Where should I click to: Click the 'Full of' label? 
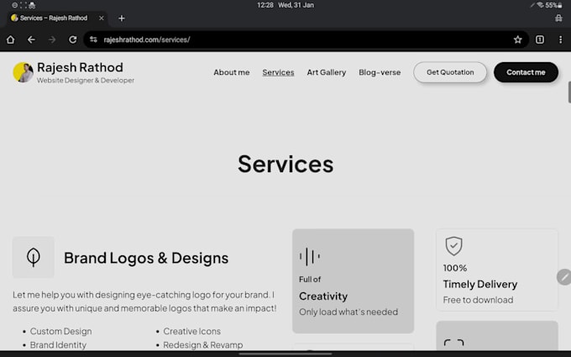click(310, 280)
